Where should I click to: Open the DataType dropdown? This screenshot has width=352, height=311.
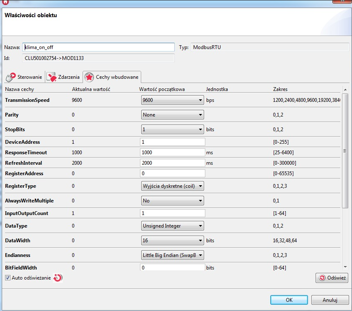click(x=172, y=226)
